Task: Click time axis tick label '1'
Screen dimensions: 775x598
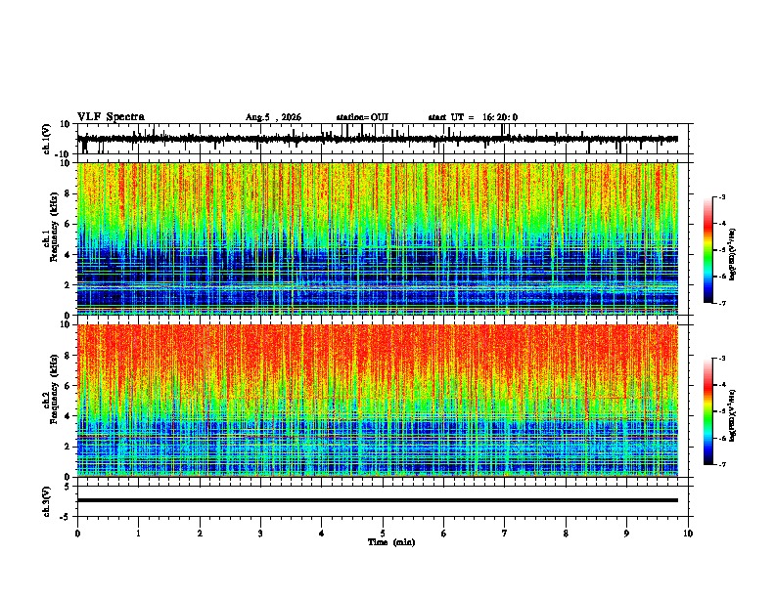Action: pyautogui.click(x=138, y=534)
